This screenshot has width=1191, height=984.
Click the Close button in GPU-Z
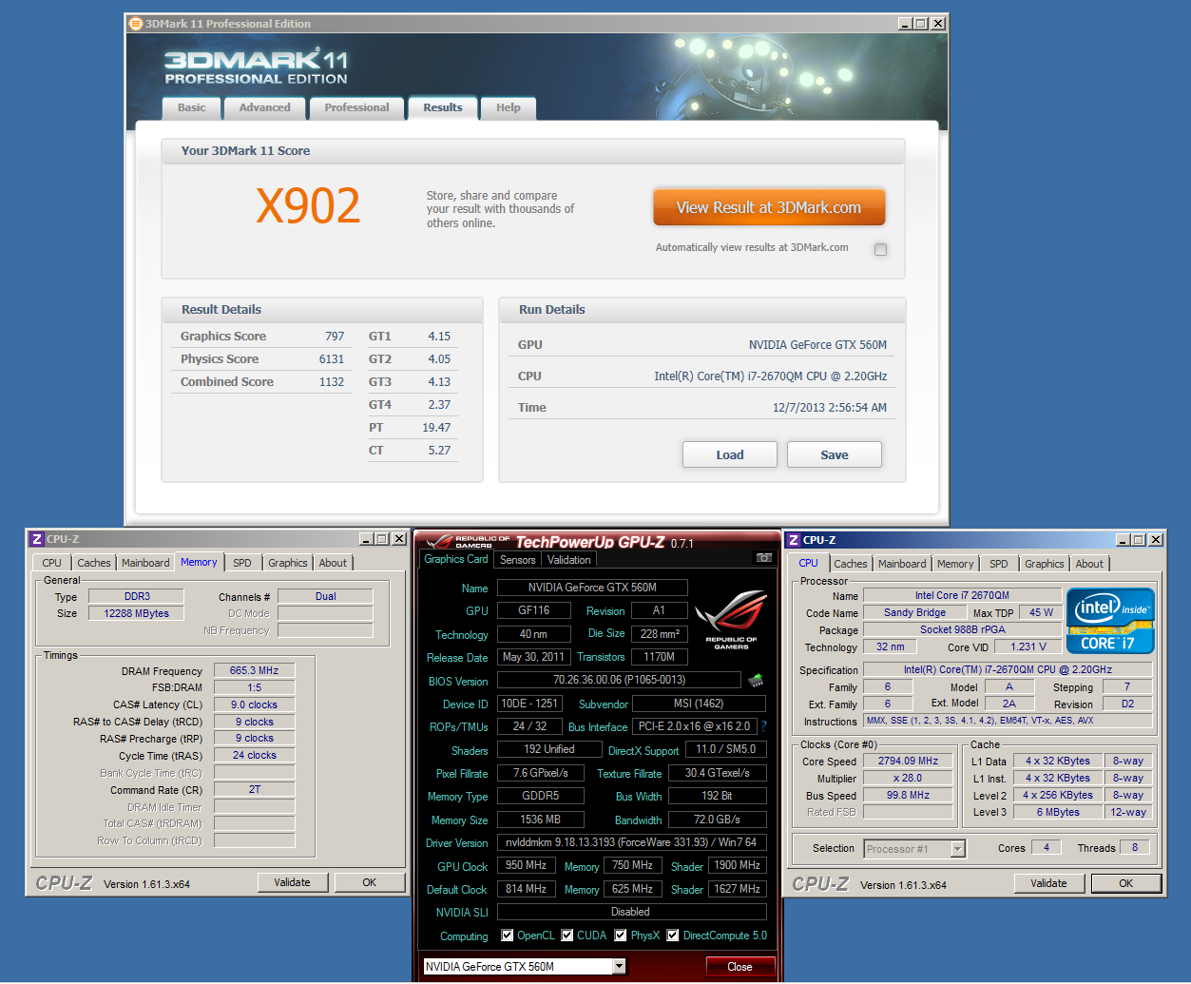pyautogui.click(x=740, y=967)
